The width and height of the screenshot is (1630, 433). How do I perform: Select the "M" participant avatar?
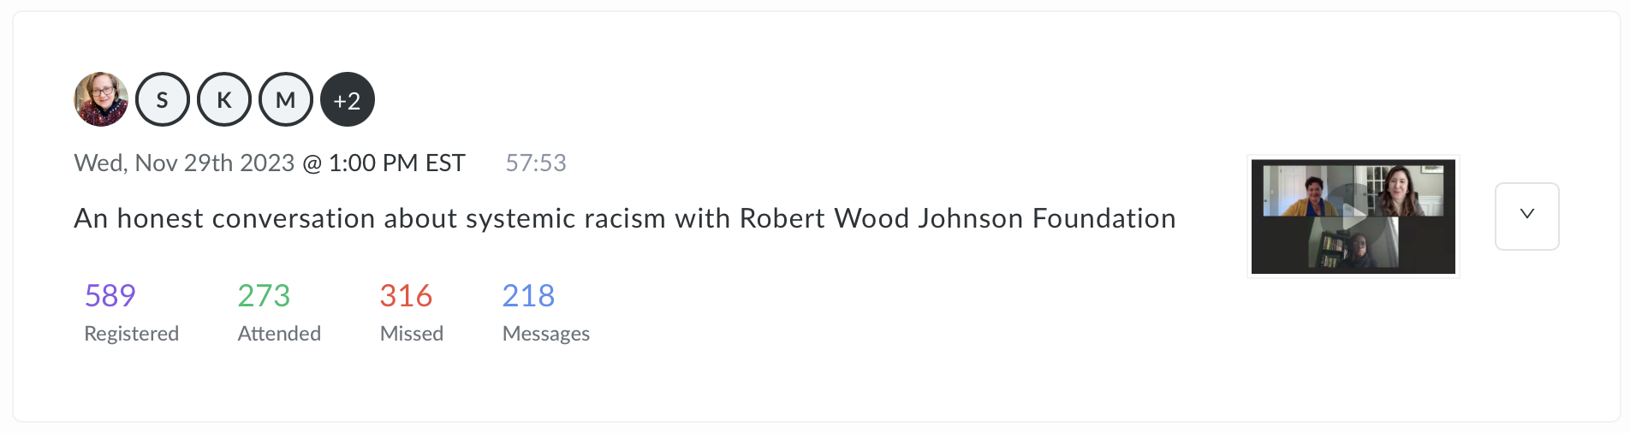point(286,99)
